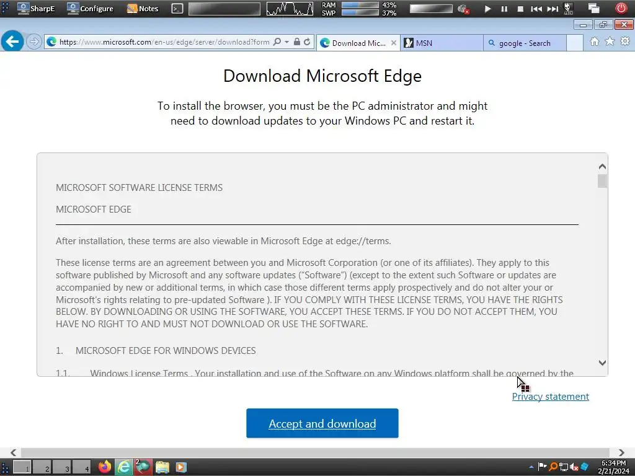Open browser Tools gear menu

coord(625,42)
